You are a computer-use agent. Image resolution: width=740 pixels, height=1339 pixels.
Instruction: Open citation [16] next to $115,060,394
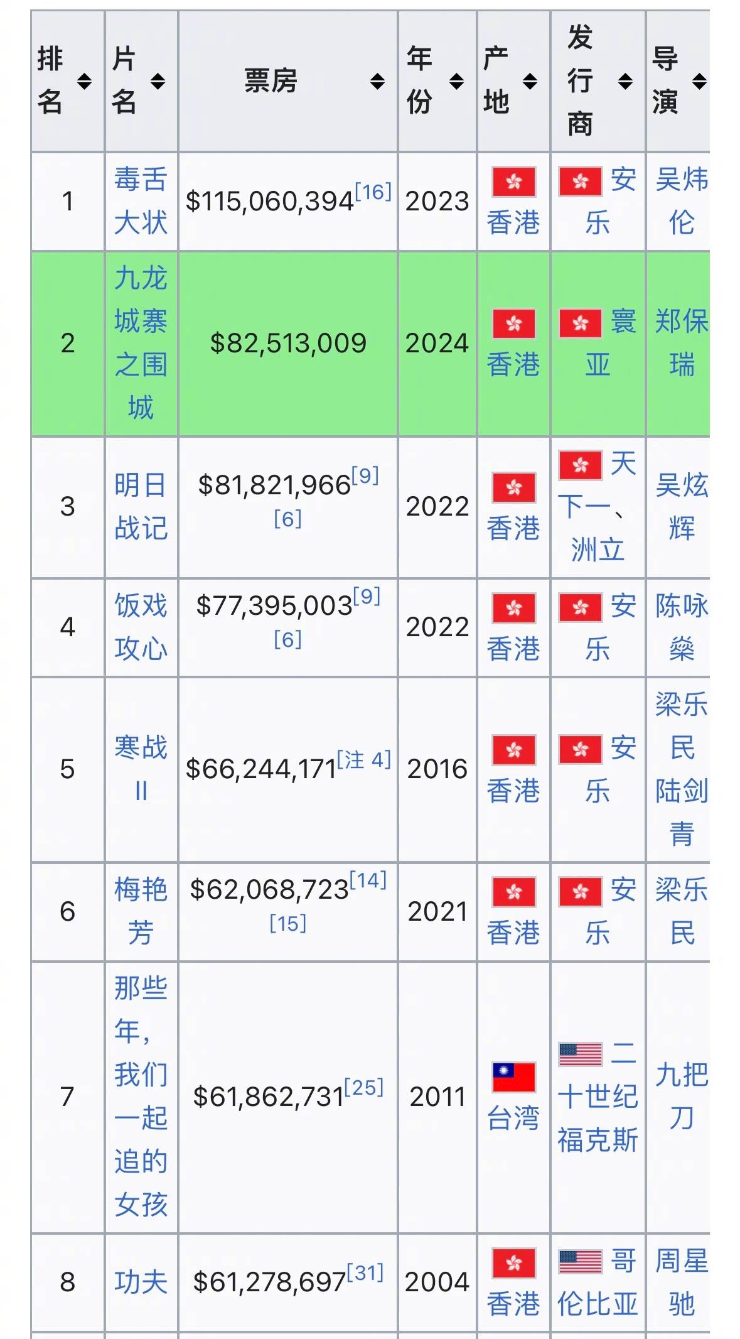(373, 192)
